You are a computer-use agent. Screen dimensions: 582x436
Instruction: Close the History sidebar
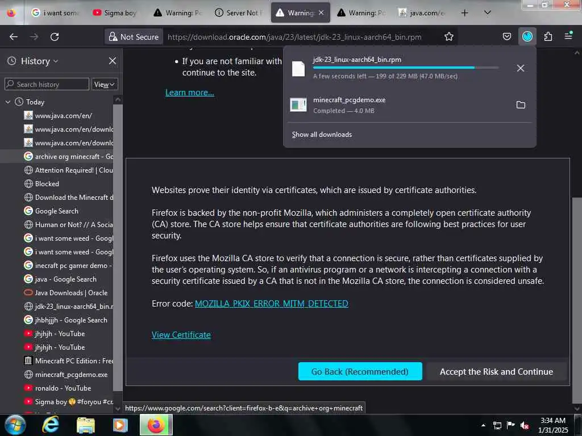pos(113,61)
